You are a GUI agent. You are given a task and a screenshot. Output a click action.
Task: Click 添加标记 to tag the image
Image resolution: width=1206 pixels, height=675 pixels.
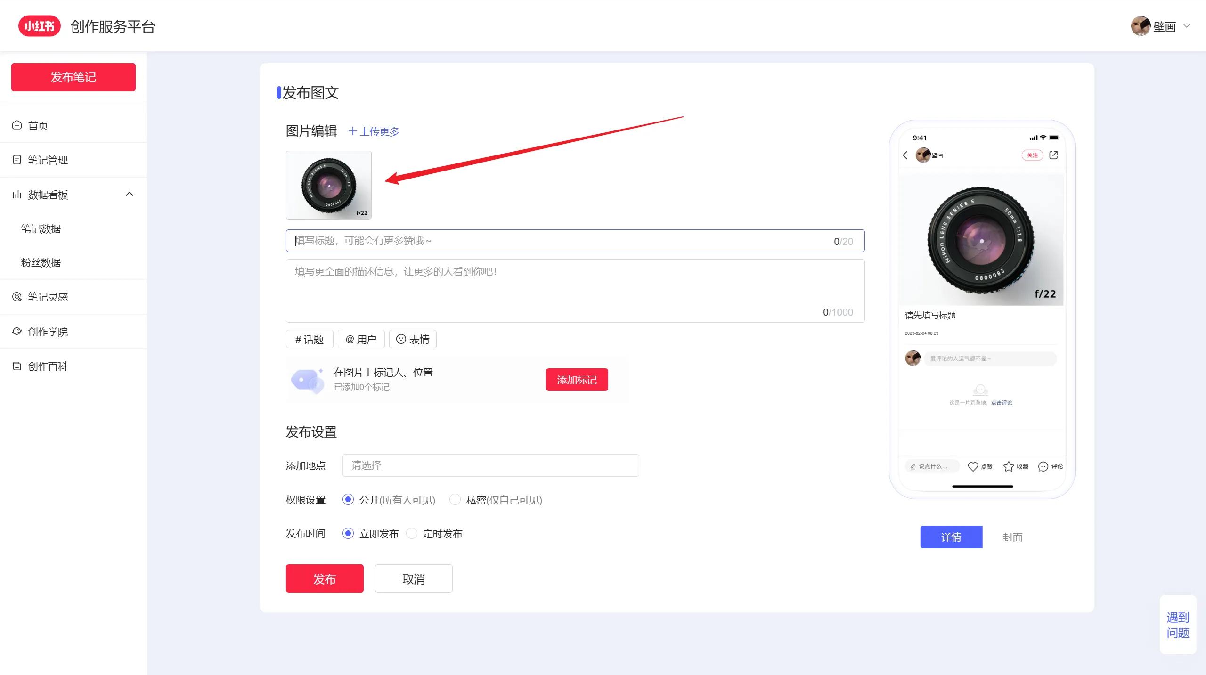click(576, 379)
